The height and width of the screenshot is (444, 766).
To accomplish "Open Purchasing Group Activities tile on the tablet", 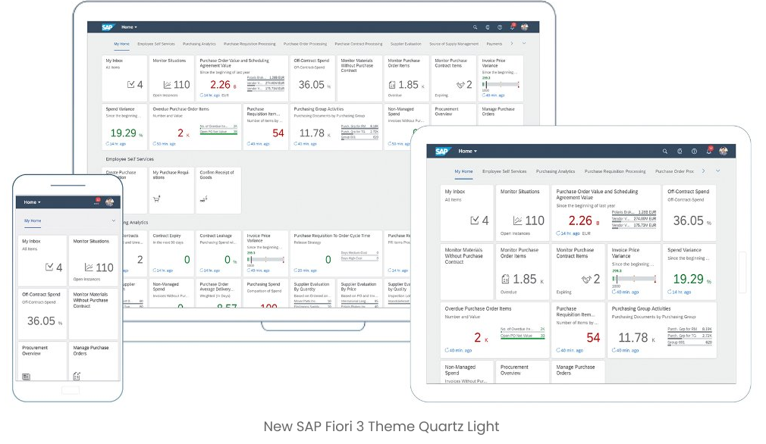I will (x=662, y=330).
